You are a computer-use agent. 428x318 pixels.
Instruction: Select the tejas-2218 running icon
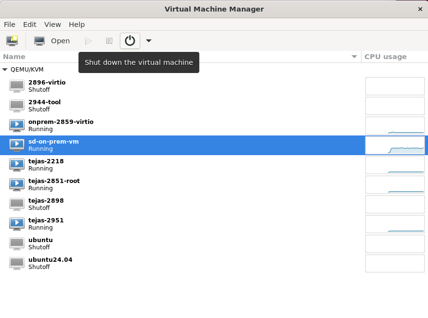tap(17, 165)
